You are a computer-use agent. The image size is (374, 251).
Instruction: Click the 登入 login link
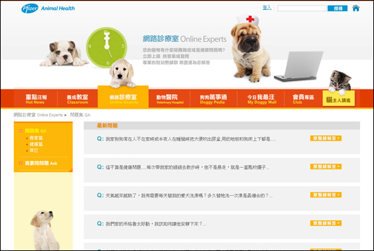click(x=267, y=8)
